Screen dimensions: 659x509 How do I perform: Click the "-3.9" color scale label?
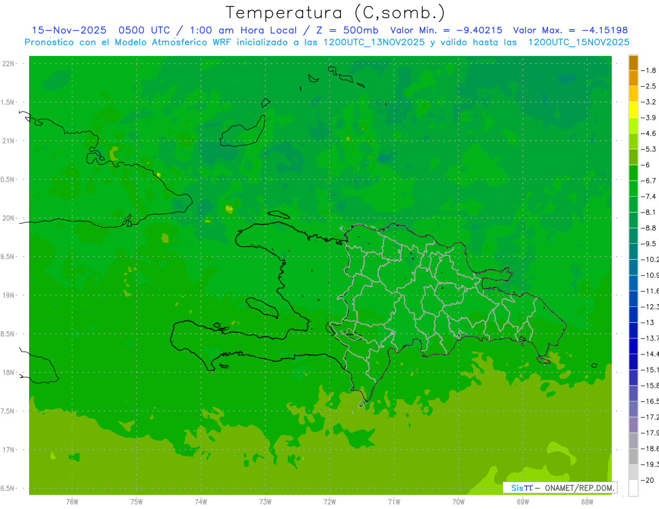tap(649, 118)
